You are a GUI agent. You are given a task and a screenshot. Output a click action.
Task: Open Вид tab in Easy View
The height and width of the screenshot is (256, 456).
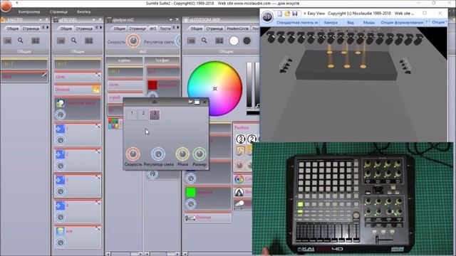click(350, 22)
